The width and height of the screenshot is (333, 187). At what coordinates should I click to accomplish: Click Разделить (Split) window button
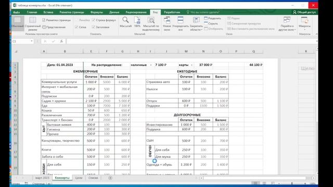coord(212,19)
